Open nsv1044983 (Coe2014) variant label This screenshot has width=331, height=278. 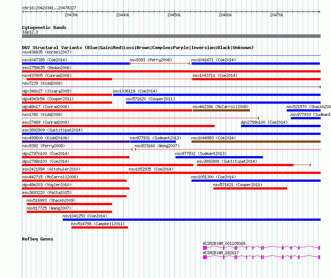click(213, 138)
